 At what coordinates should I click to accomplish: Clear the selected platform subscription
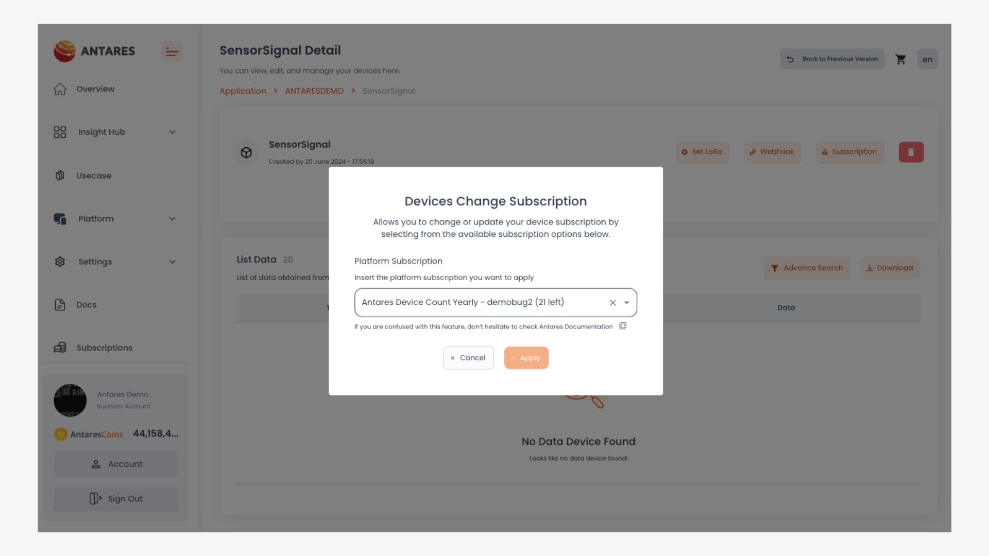(612, 303)
